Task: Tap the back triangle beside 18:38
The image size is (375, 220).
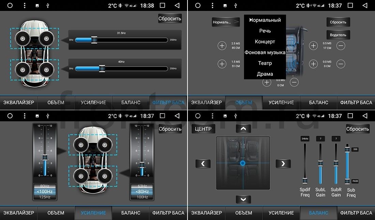Action: [x=177, y=5]
